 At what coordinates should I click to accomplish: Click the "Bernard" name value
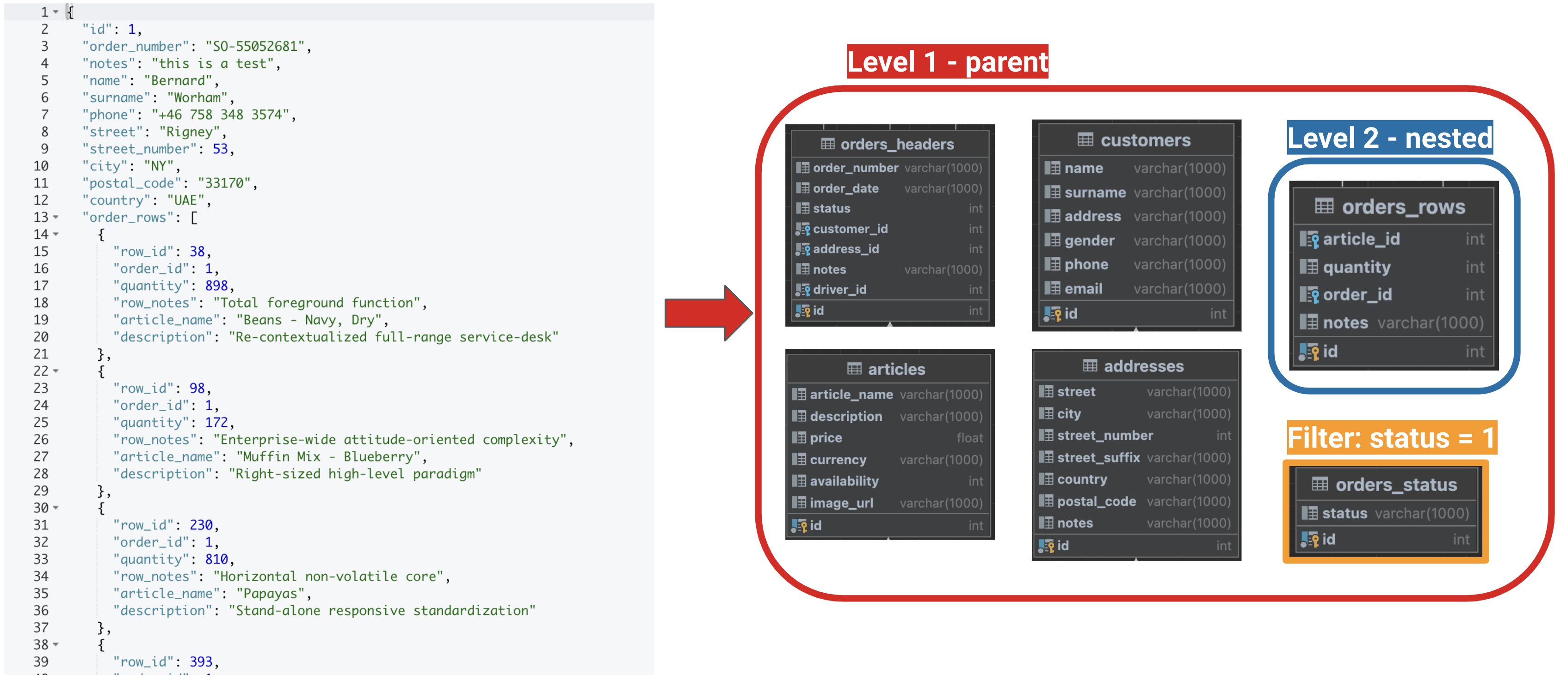(178, 80)
